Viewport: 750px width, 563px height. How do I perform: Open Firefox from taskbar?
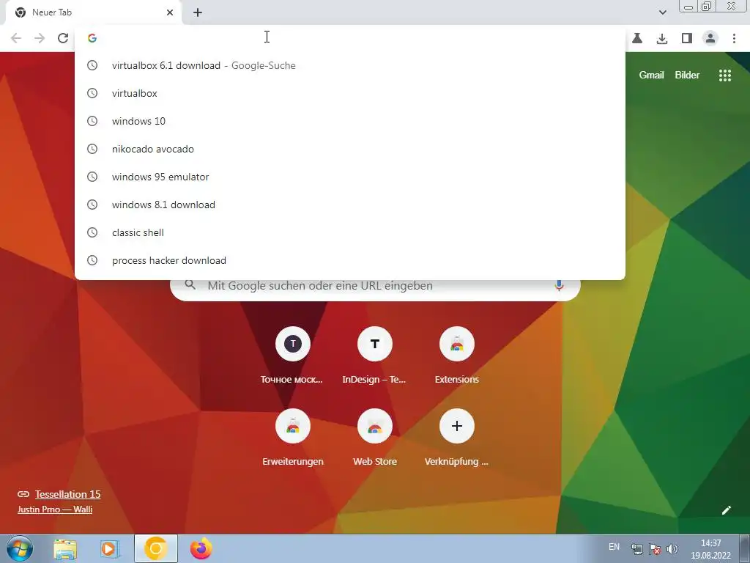click(x=201, y=548)
